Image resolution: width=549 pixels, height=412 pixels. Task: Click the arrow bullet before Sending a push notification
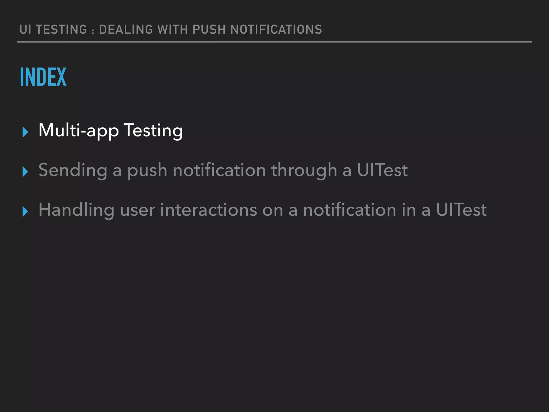25,172
